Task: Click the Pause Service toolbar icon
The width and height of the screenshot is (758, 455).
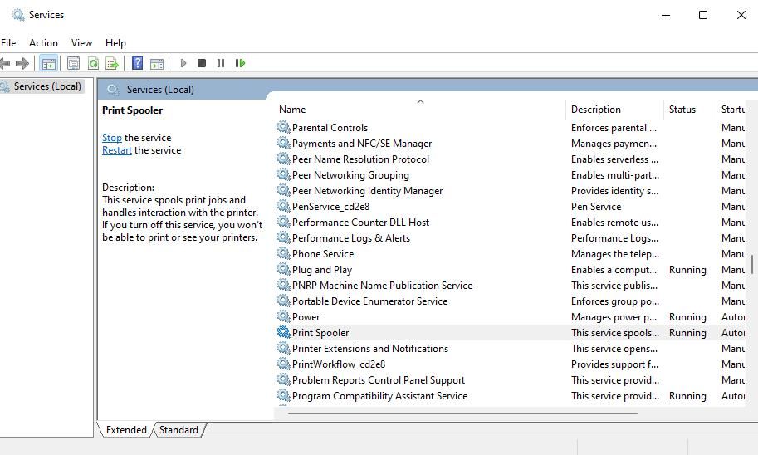Action: (x=221, y=63)
